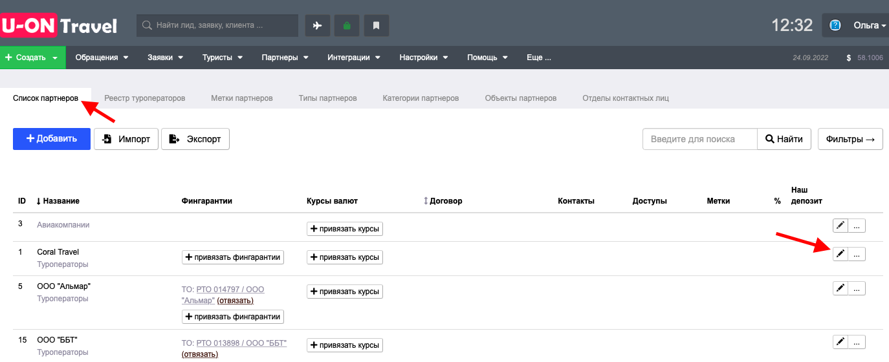
Task: Switch to Отделы контактных лиц tab
Action: point(626,98)
